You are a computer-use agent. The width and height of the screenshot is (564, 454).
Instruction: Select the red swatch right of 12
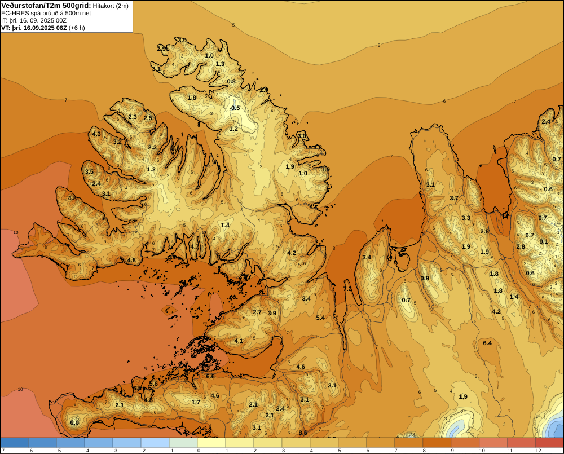coord(549,443)
